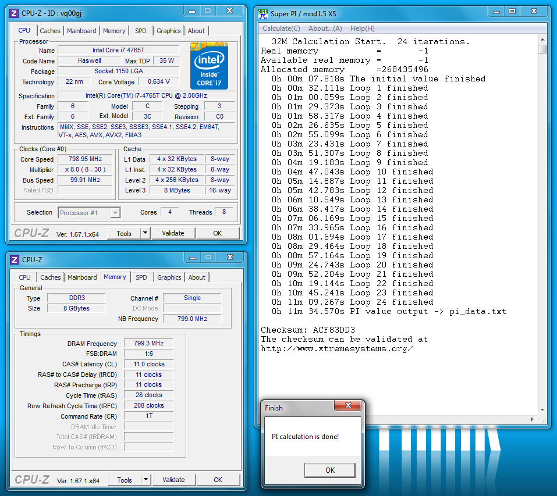Viewport: 557px width, 496px height.
Task: Open Mainboard tab in top CPU-Z window
Action: (81, 31)
